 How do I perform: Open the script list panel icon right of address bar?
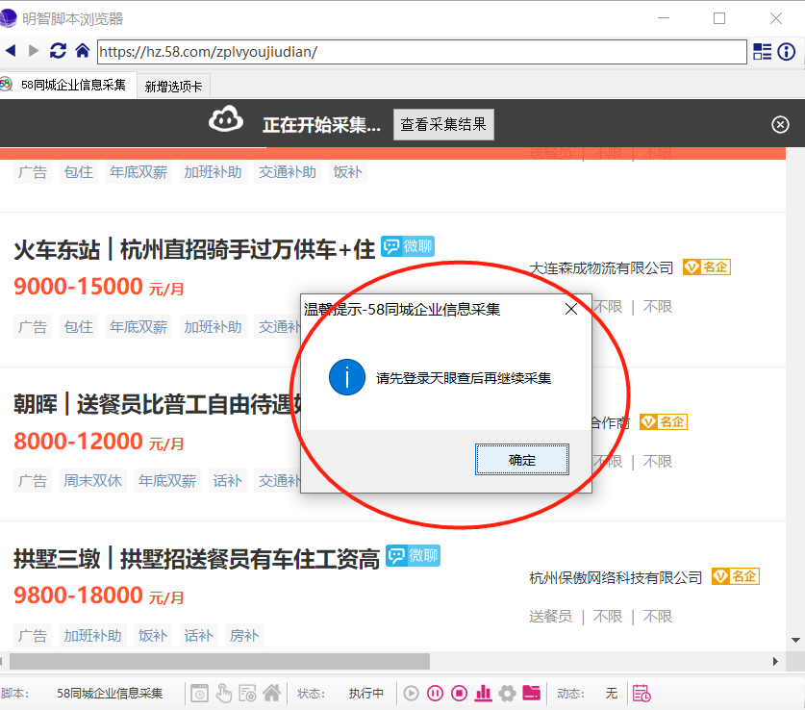762,51
